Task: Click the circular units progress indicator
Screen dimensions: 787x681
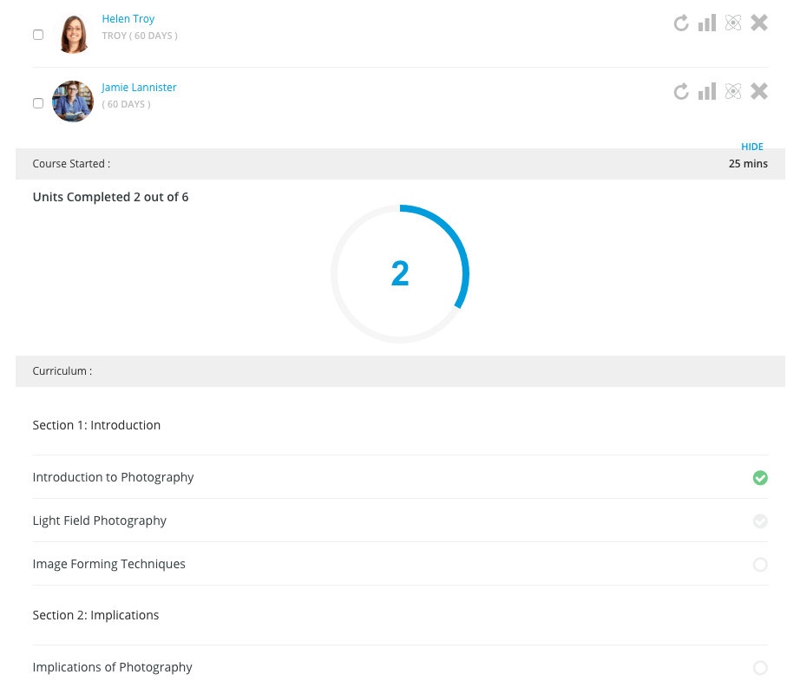Action: (x=400, y=274)
